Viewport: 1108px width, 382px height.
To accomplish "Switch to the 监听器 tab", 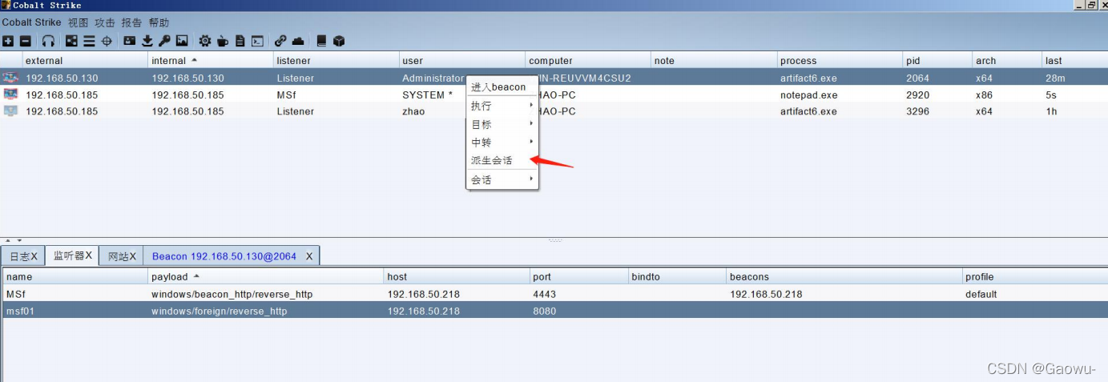I will [73, 256].
